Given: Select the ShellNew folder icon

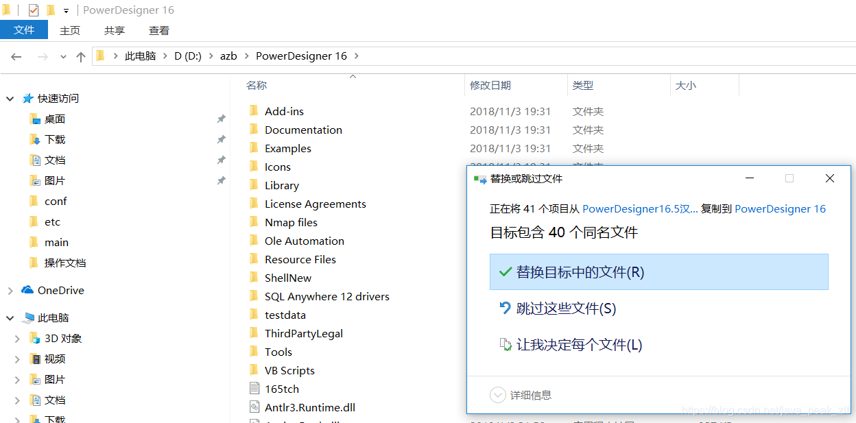Looking at the screenshot, I should click(x=254, y=278).
